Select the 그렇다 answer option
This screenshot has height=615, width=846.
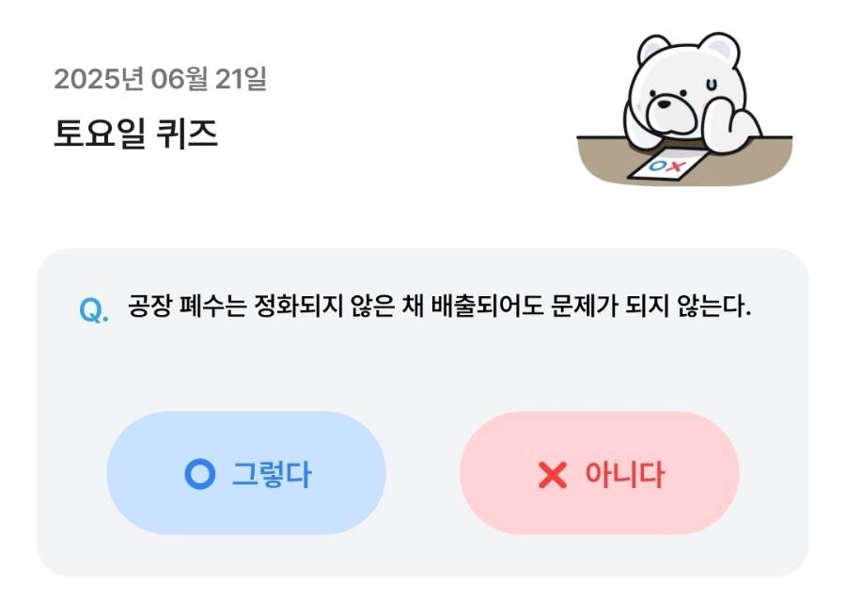[246, 473]
